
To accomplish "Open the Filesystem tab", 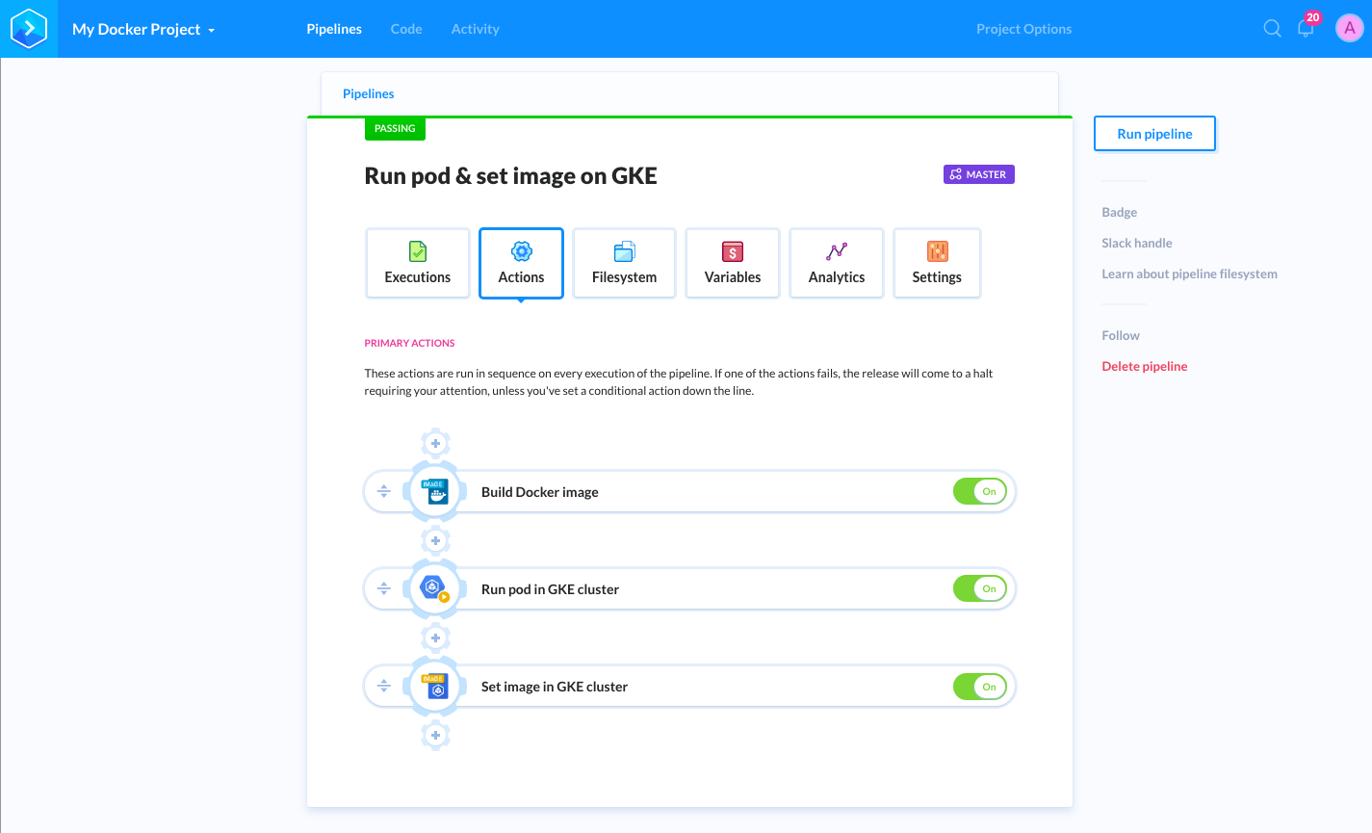I will [x=624, y=263].
